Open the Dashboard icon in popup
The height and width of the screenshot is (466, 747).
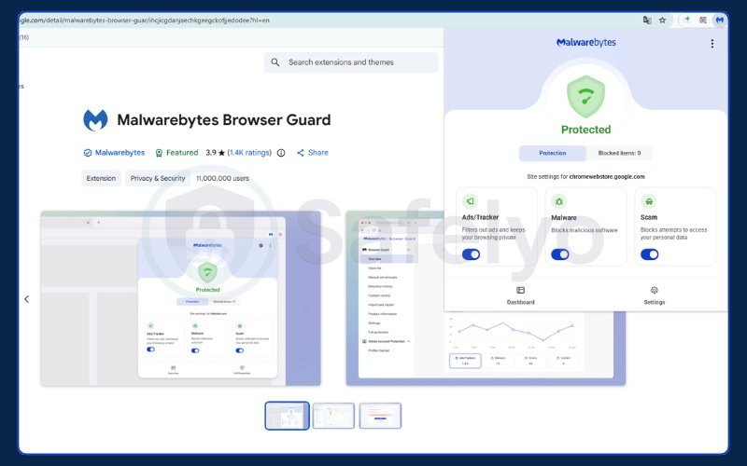point(520,290)
